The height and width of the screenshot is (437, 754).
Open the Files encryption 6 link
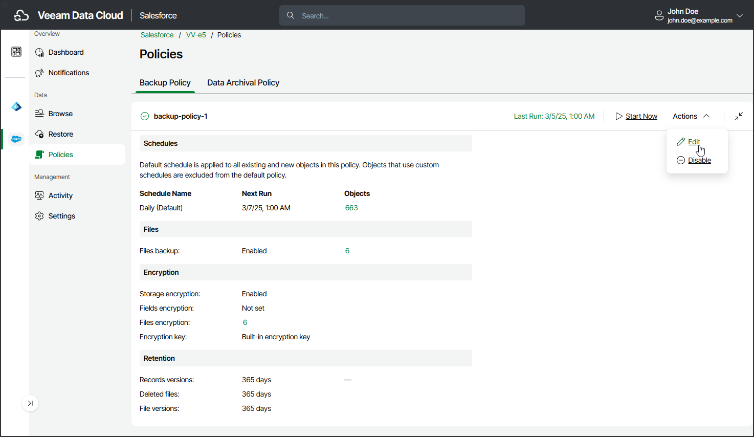click(245, 322)
